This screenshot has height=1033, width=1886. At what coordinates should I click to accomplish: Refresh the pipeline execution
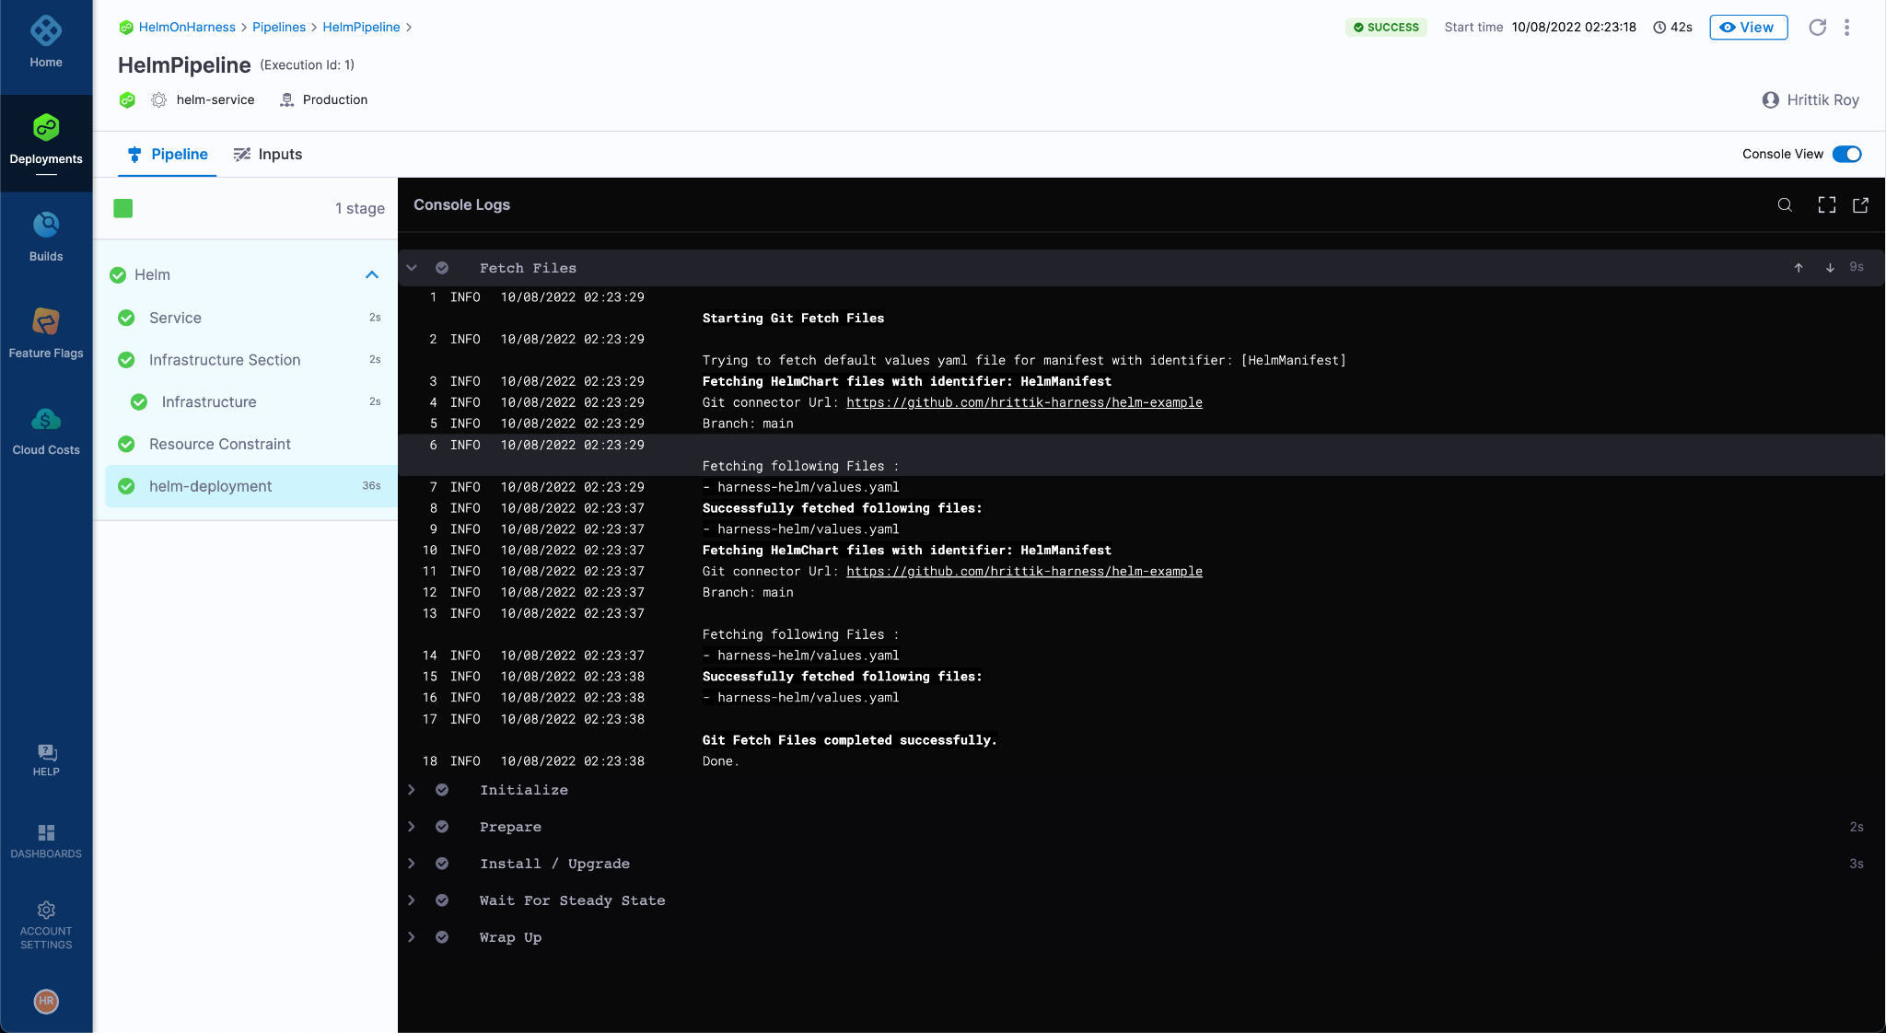[1817, 28]
